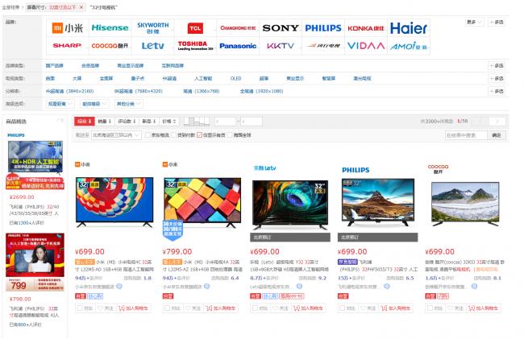Focus the search within results field
Screen dimensions: 524x339
coord(467,135)
